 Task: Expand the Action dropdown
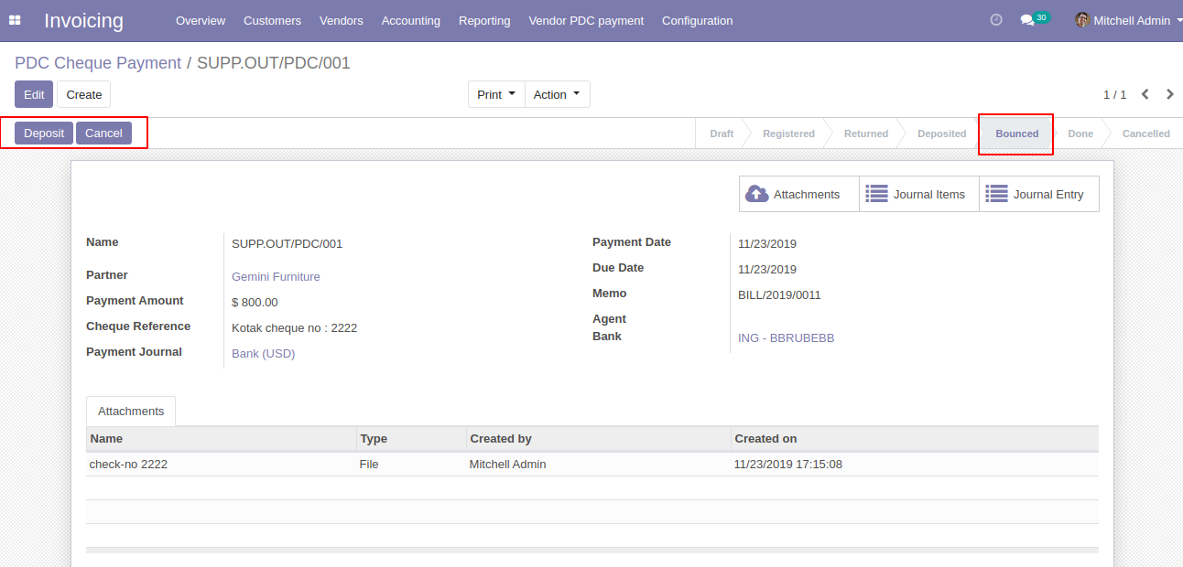557,94
